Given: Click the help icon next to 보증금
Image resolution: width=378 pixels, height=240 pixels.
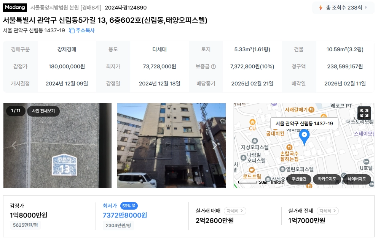Looking at the screenshot, I should tap(213, 66).
